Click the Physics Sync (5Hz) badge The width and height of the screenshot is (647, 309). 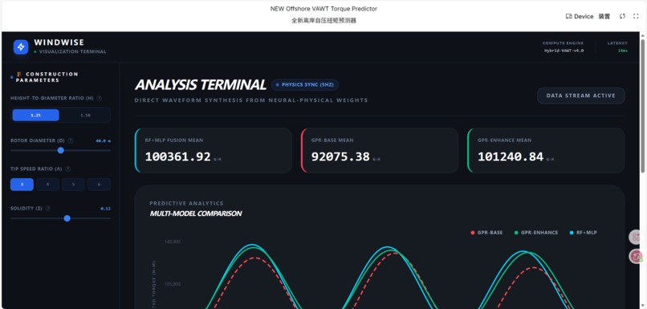click(x=305, y=84)
